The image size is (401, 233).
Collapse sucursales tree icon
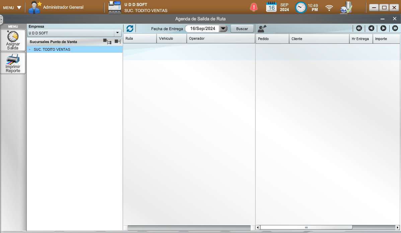(x=117, y=42)
